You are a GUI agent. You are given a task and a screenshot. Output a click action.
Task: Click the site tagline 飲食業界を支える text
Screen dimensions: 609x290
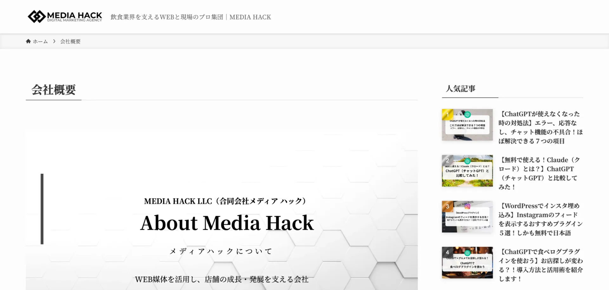pyautogui.click(x=191, y=17)
